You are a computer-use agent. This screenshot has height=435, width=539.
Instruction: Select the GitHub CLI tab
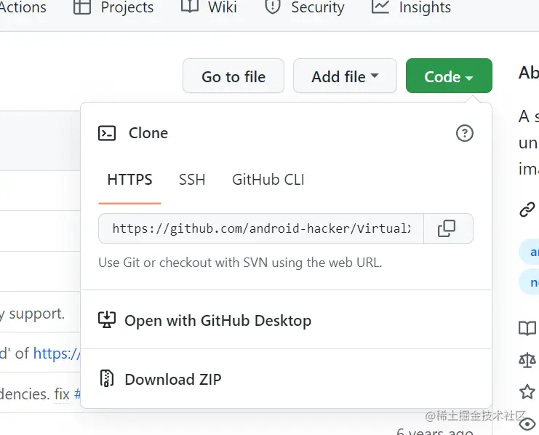pyautogui.click(x=268, y=180)
